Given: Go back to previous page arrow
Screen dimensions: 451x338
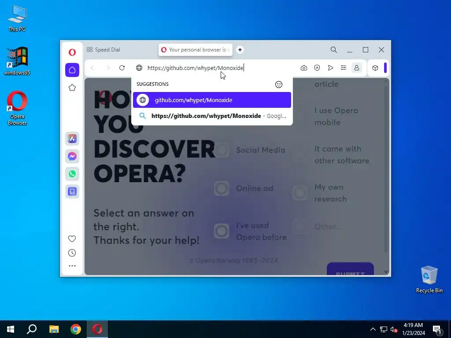Looking at the screenshot, I should point(92,68).
